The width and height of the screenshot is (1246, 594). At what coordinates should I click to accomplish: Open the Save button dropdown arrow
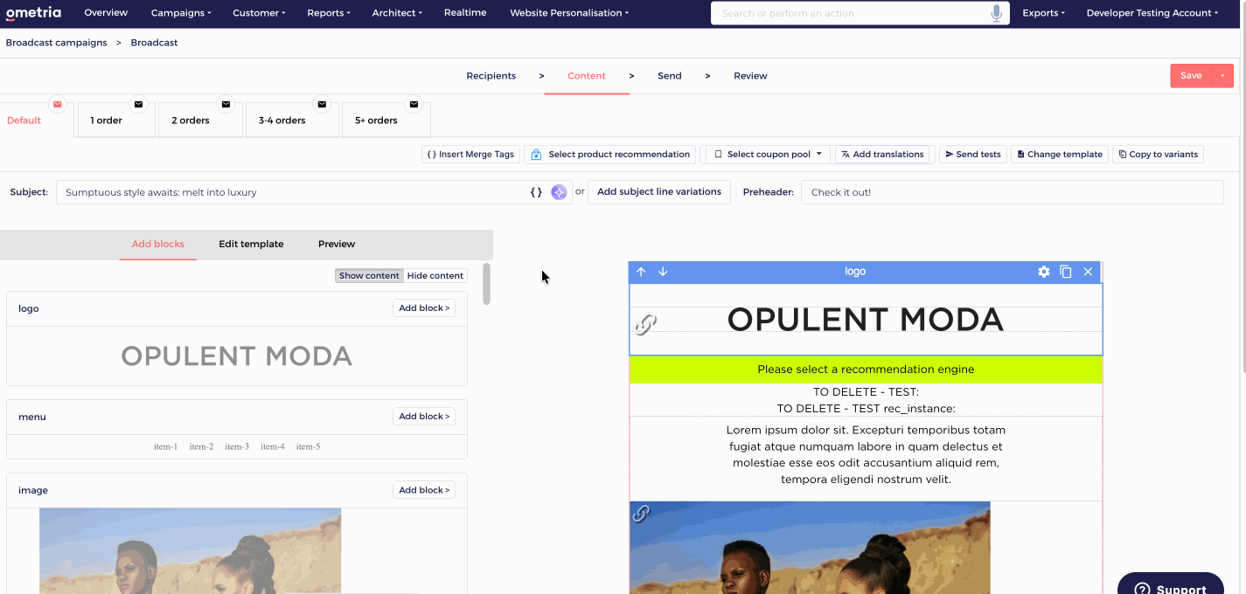[x=1222, y=76]
